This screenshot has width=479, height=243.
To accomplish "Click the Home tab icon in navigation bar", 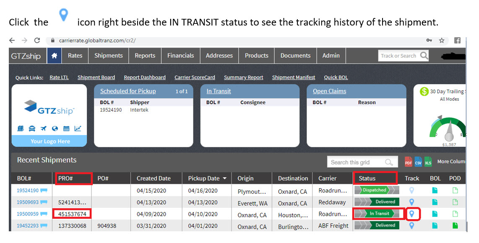I will (54, 55).
